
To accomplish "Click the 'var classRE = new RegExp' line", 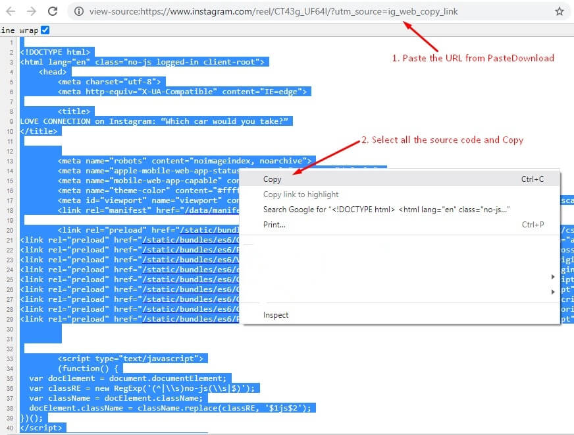I will pos(142,388).
